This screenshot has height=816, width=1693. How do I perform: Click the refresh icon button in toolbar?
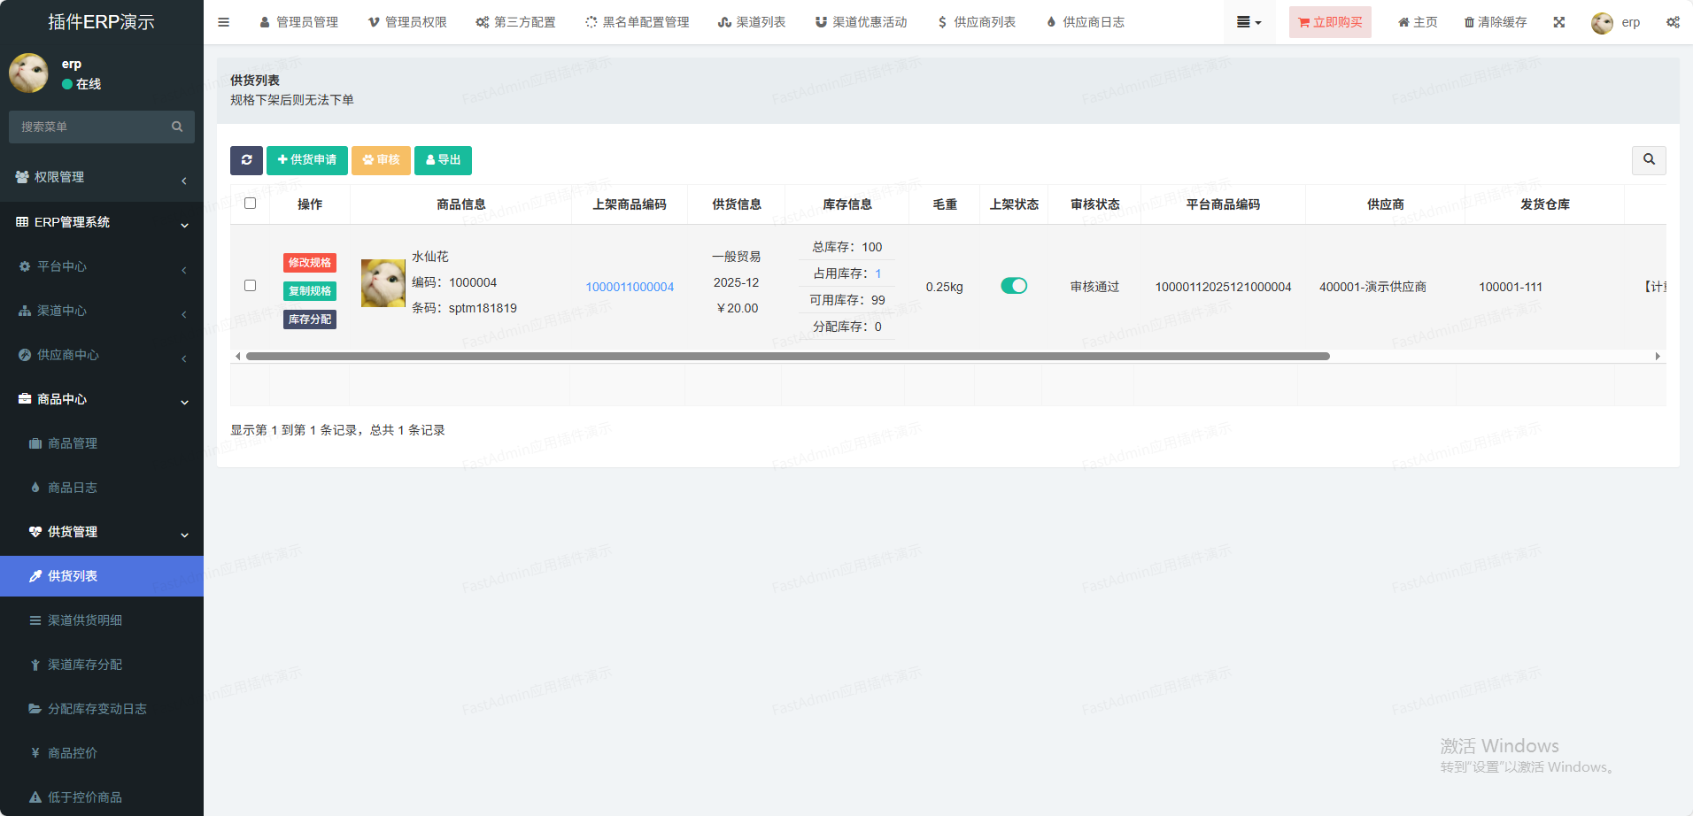pyautogui.click(x=246, y=160)
